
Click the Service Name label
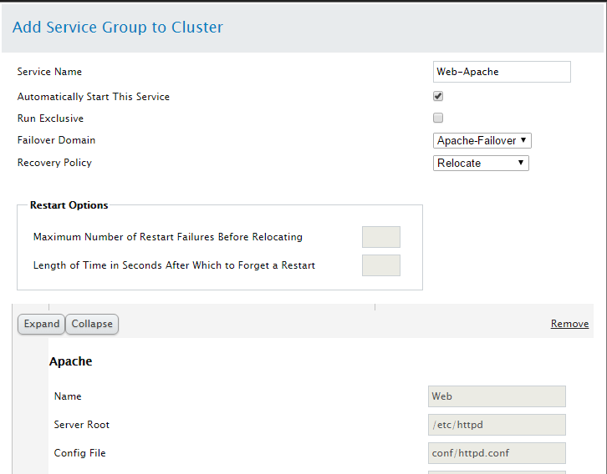pyautogui.click(x=49, y=72)
